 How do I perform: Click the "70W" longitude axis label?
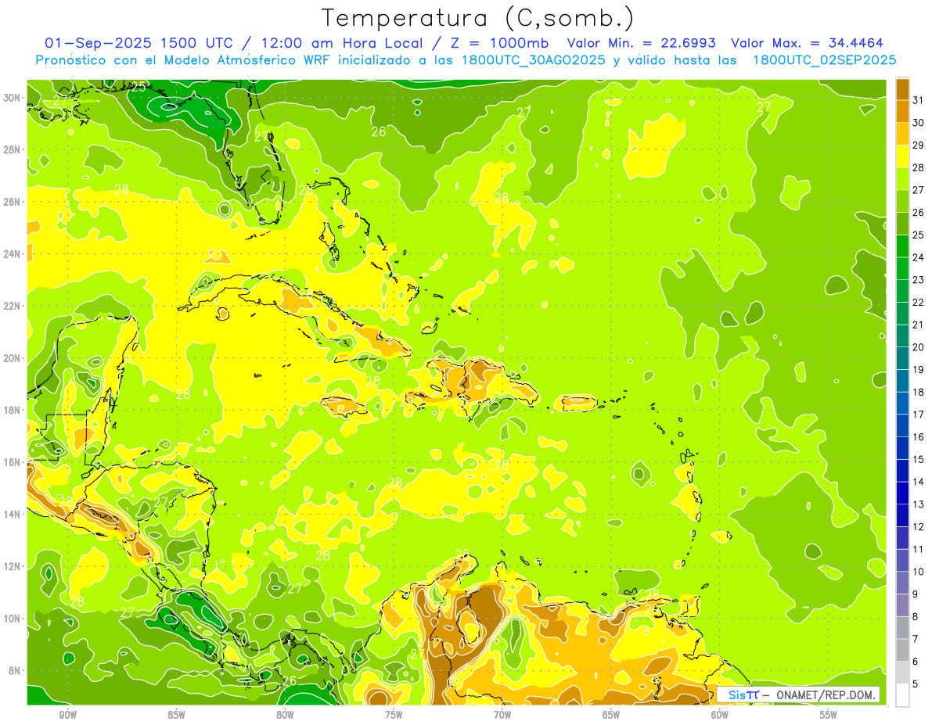point(502,715)
